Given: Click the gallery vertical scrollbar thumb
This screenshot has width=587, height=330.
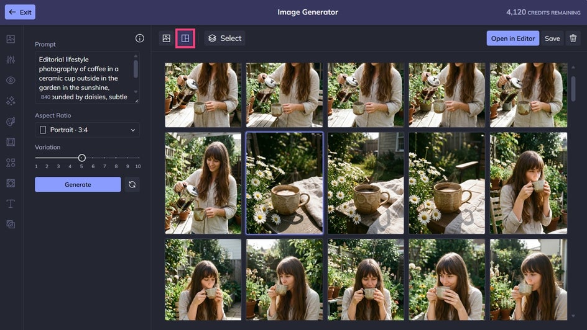Looking at the screenshot, I should point(573,89).
